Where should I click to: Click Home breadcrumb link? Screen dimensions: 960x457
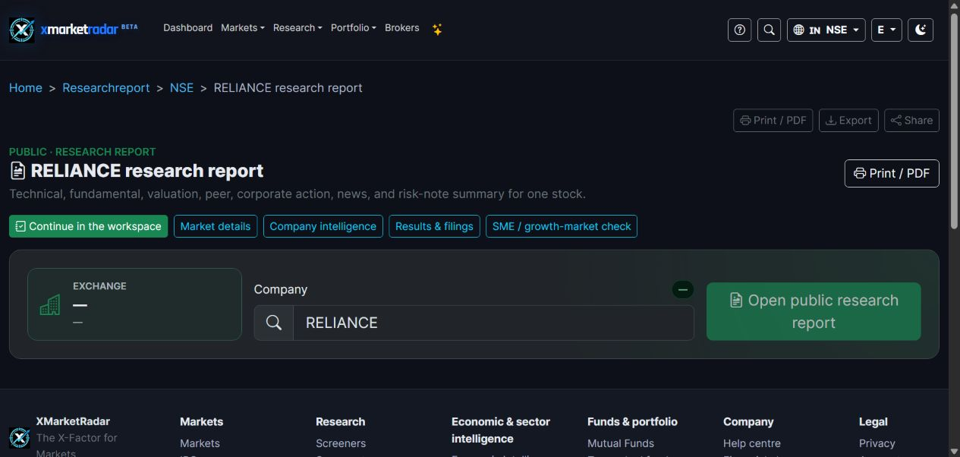pyautogui.click(x=26, y=88)
